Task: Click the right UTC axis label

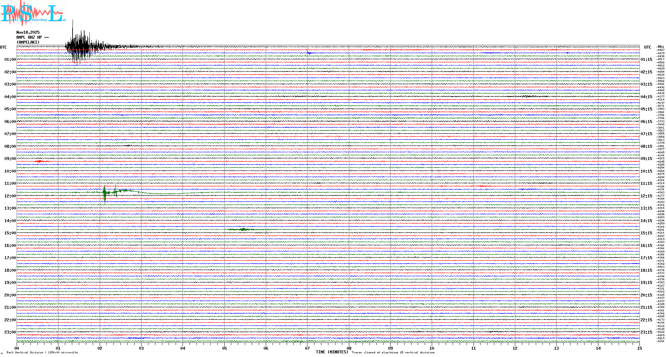Action: pyautogui.click(x=647, y=47)
